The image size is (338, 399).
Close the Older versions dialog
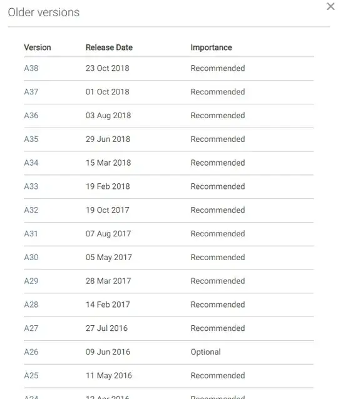point(330,6)
